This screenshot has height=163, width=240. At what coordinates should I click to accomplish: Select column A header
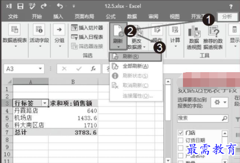[x=30, y=82]
